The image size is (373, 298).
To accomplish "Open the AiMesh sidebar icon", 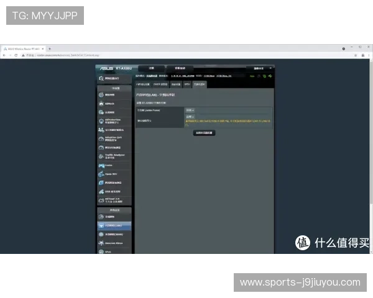I will pyautogui.click(x=101, y=103).
